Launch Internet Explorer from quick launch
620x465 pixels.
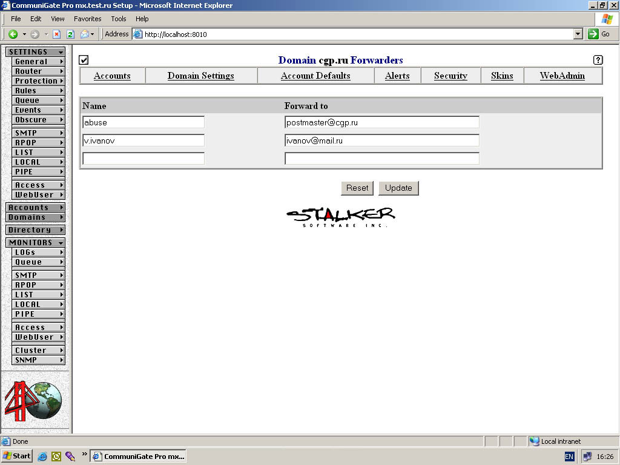coord(42,456)
